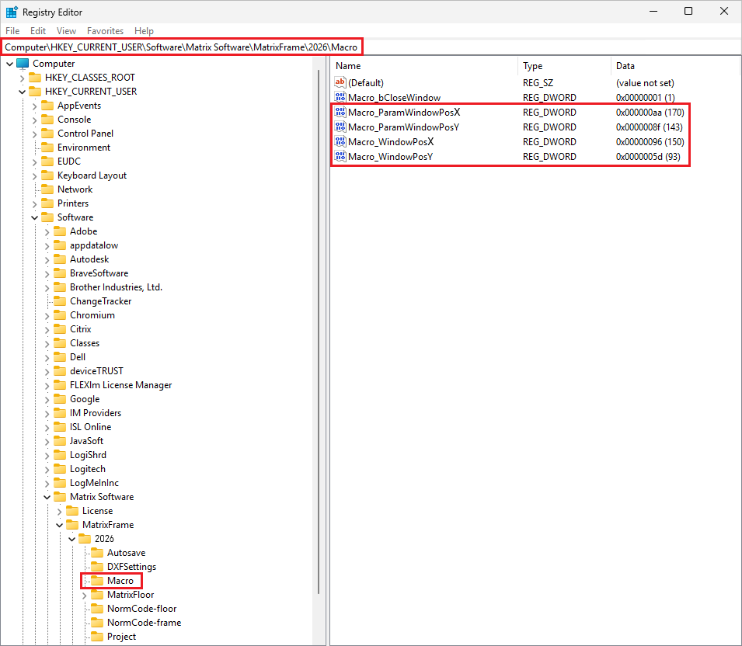Sort values by the Name column header
The height and width of the screenshot is (646, 742).
pyautogui.click(x=424, y=66)
